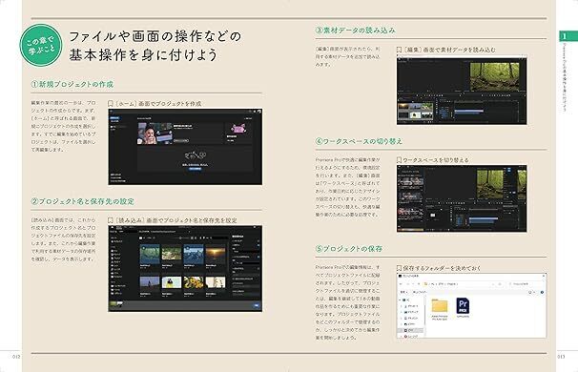Select highlighted drive row in save dialog tree
The image size is (578, 372).
pos(411,330)
